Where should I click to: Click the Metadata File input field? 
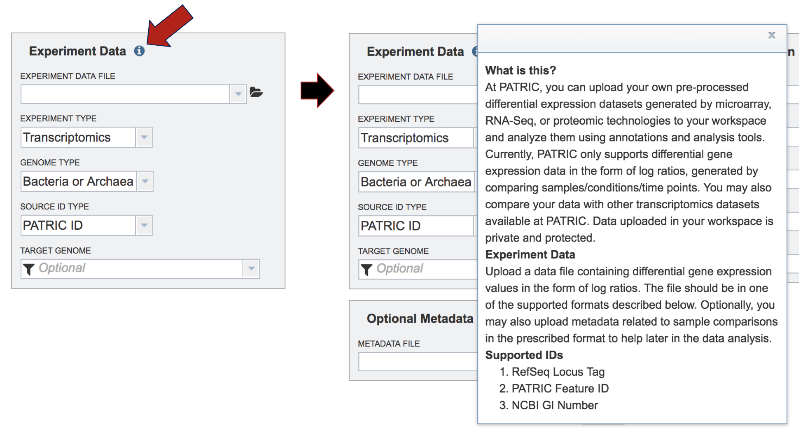point(418,362)
